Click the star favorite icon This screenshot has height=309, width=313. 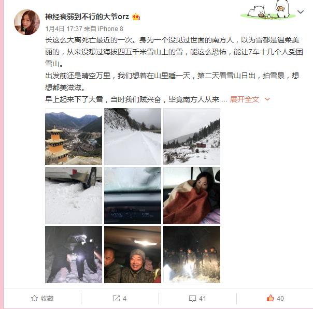click(34, 298)
